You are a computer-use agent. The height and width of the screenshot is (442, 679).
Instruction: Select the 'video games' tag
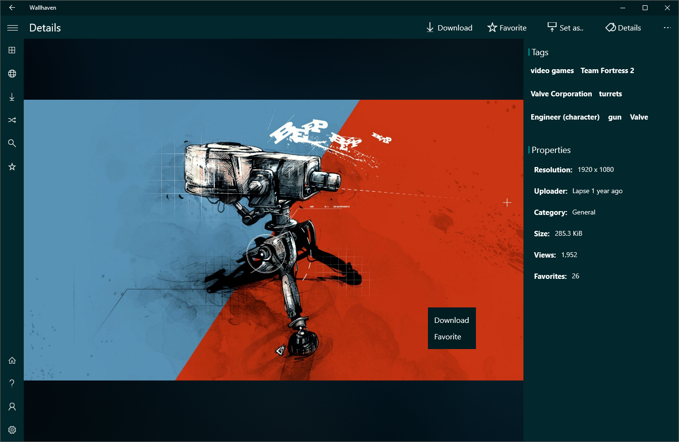[552, 71]
